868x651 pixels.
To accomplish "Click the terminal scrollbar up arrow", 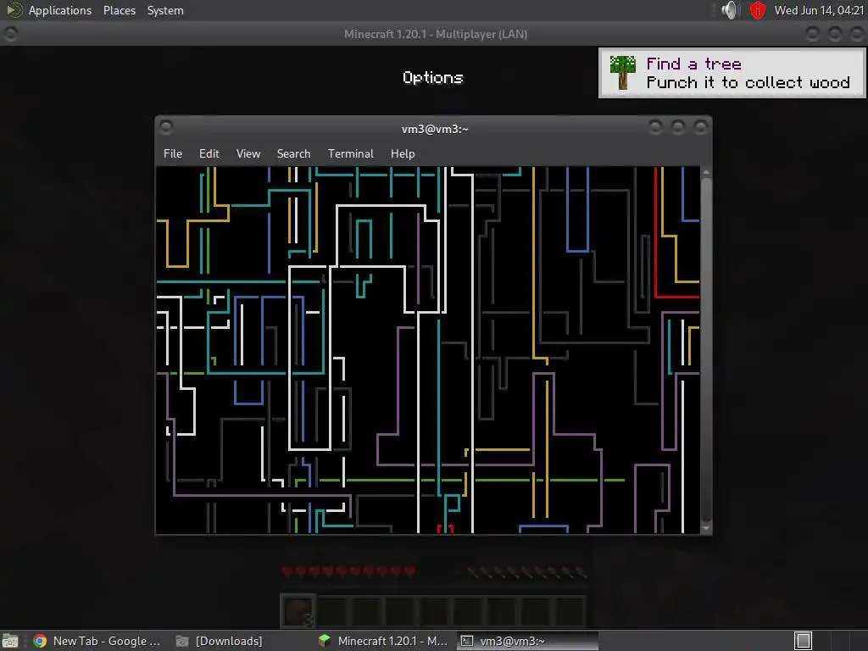I will click(706, 172).
